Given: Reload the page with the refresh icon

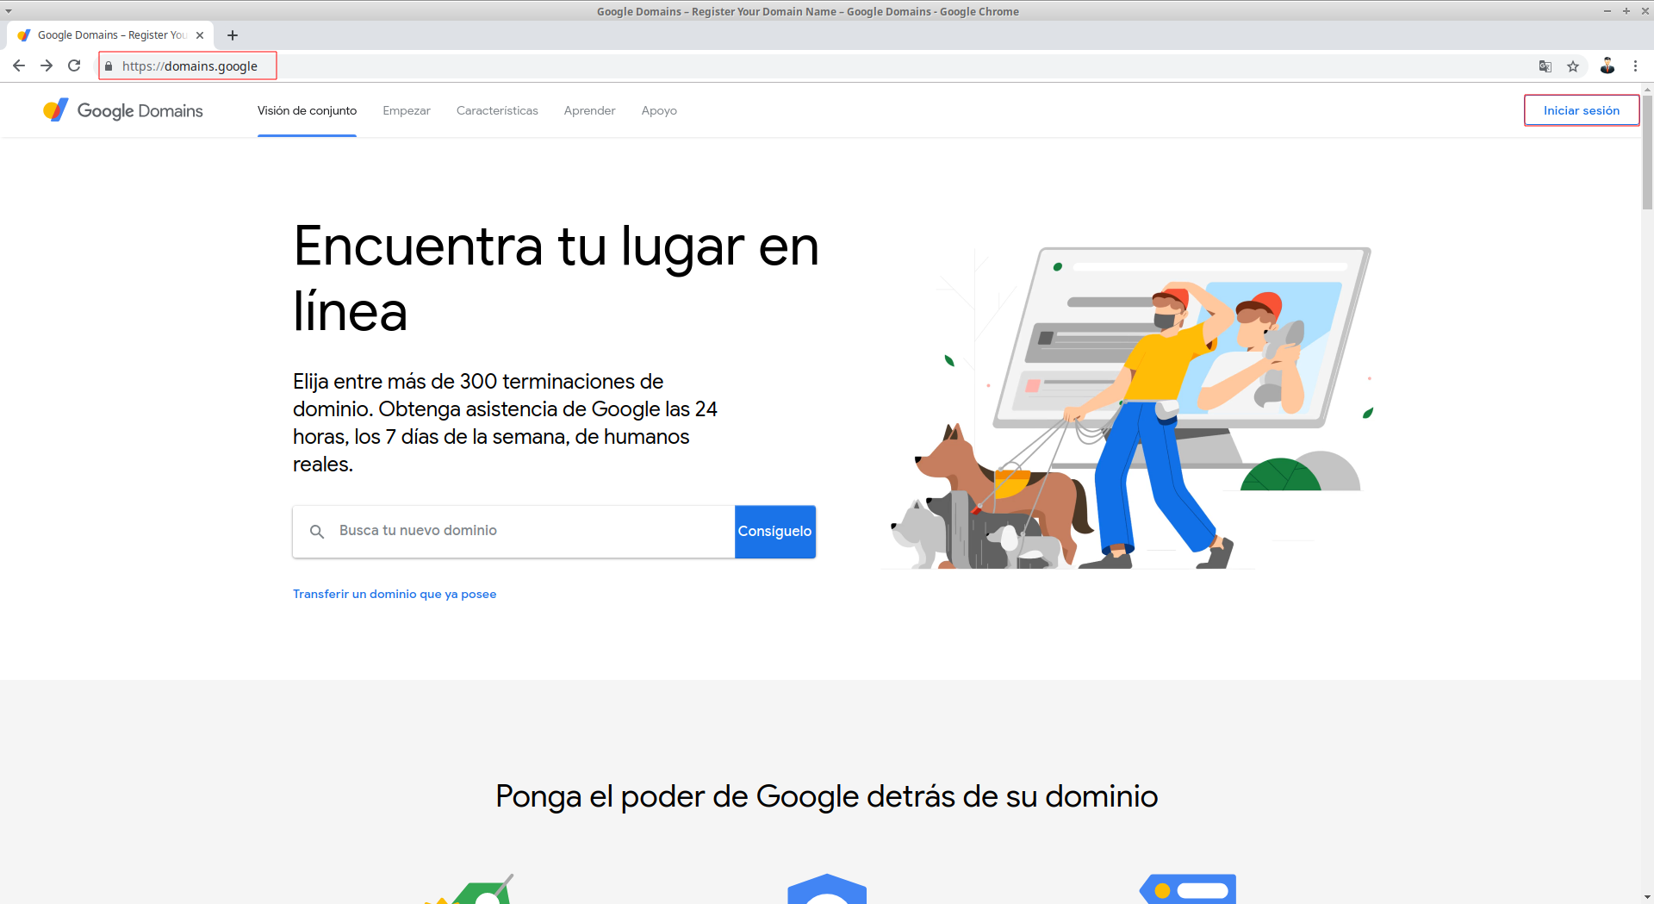Looking at the screenshot, I should pos(74,65).
